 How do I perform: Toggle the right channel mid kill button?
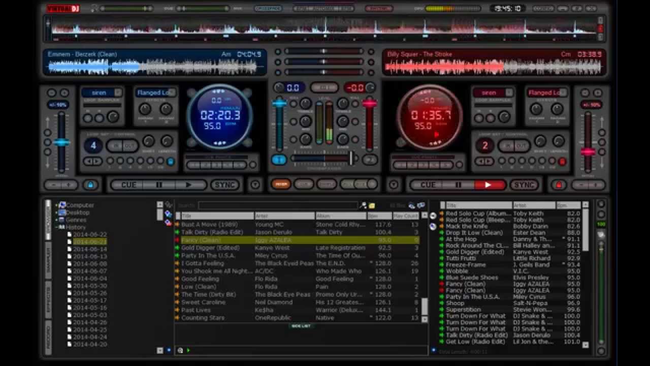point(355,121)
